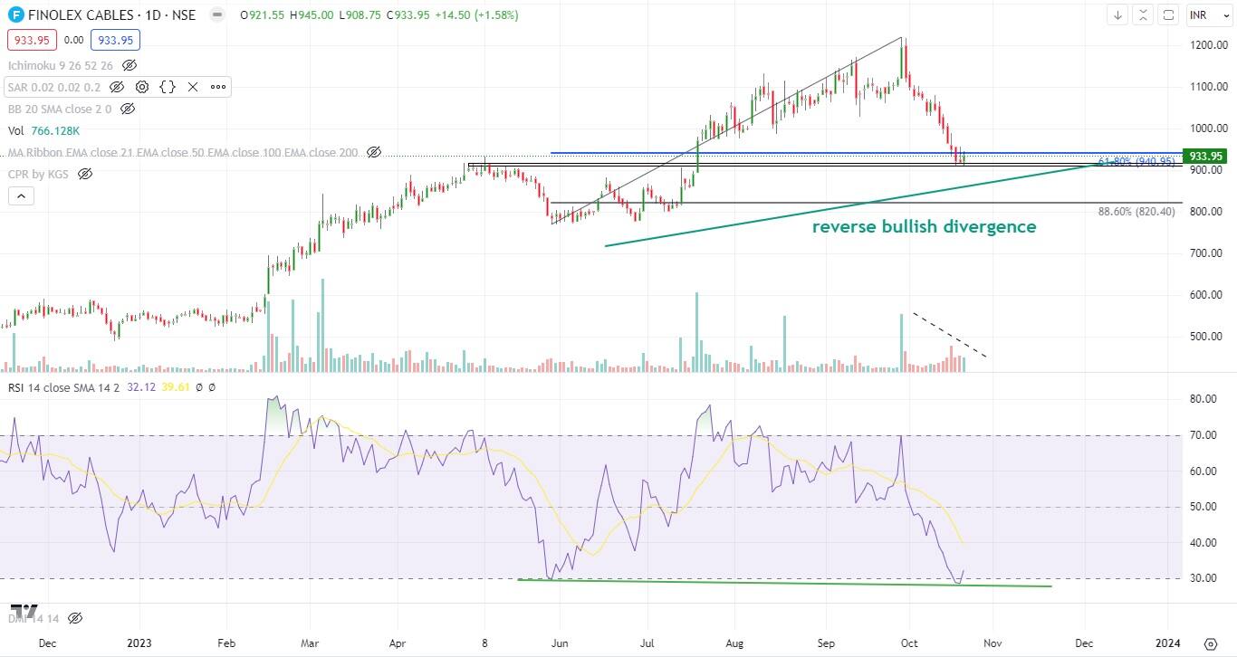Image resolution: width=1237 pixels, height=657 pixels.
Task: Remove the SAR indicator with X
Action: pos(193,87)
